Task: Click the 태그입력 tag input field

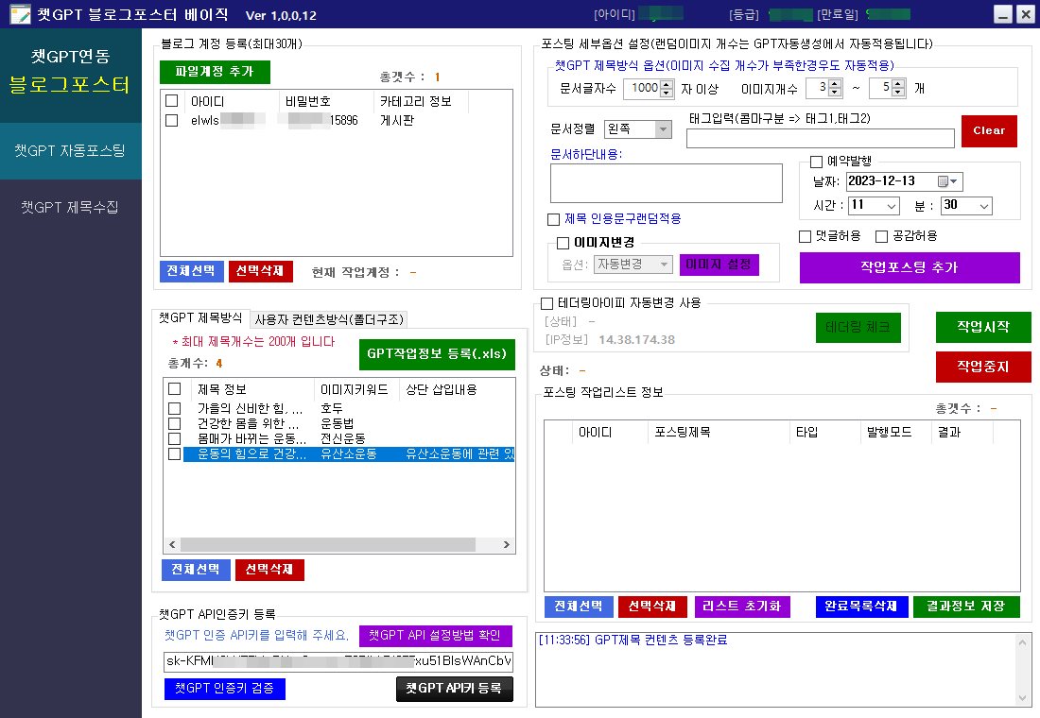Action: (x=821, y=138)
